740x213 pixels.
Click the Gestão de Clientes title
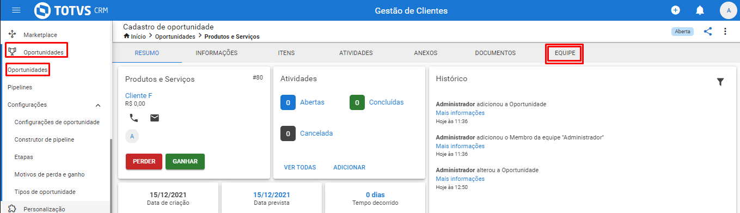pos(412,10)
